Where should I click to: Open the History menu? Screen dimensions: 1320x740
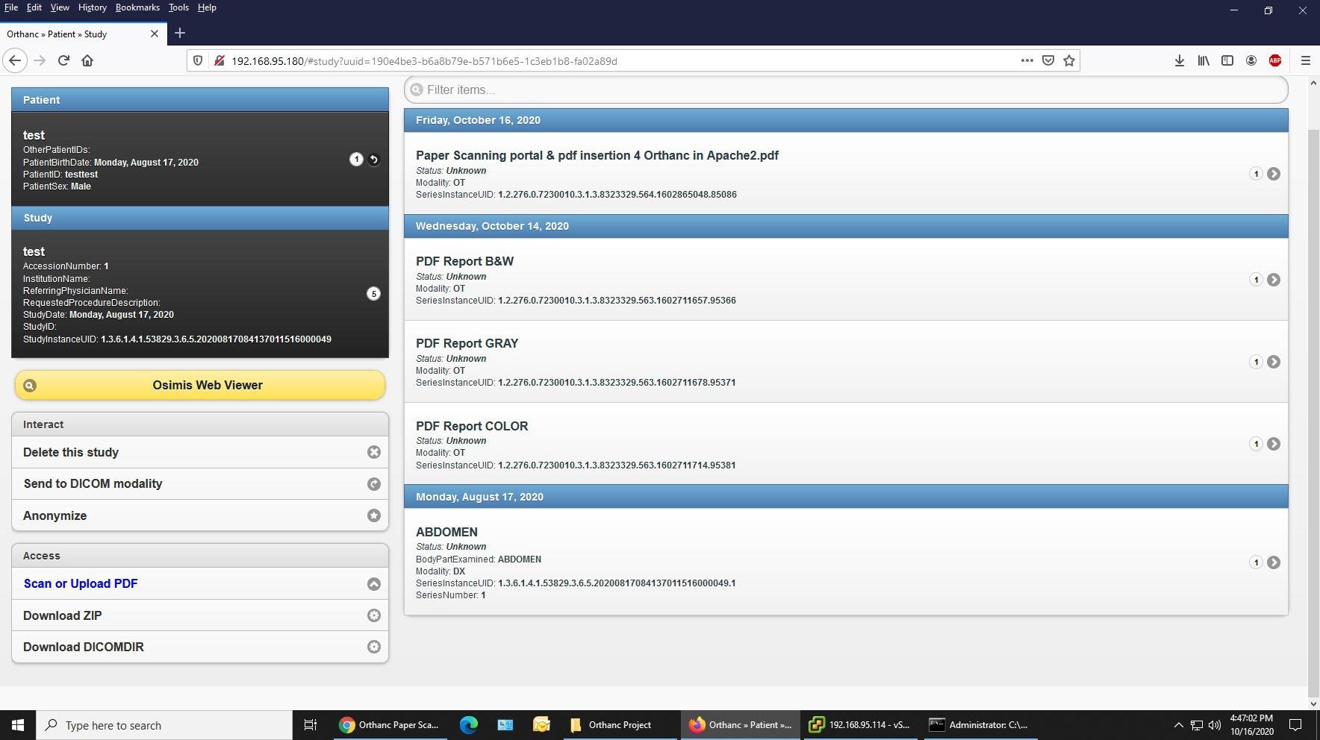93,7
